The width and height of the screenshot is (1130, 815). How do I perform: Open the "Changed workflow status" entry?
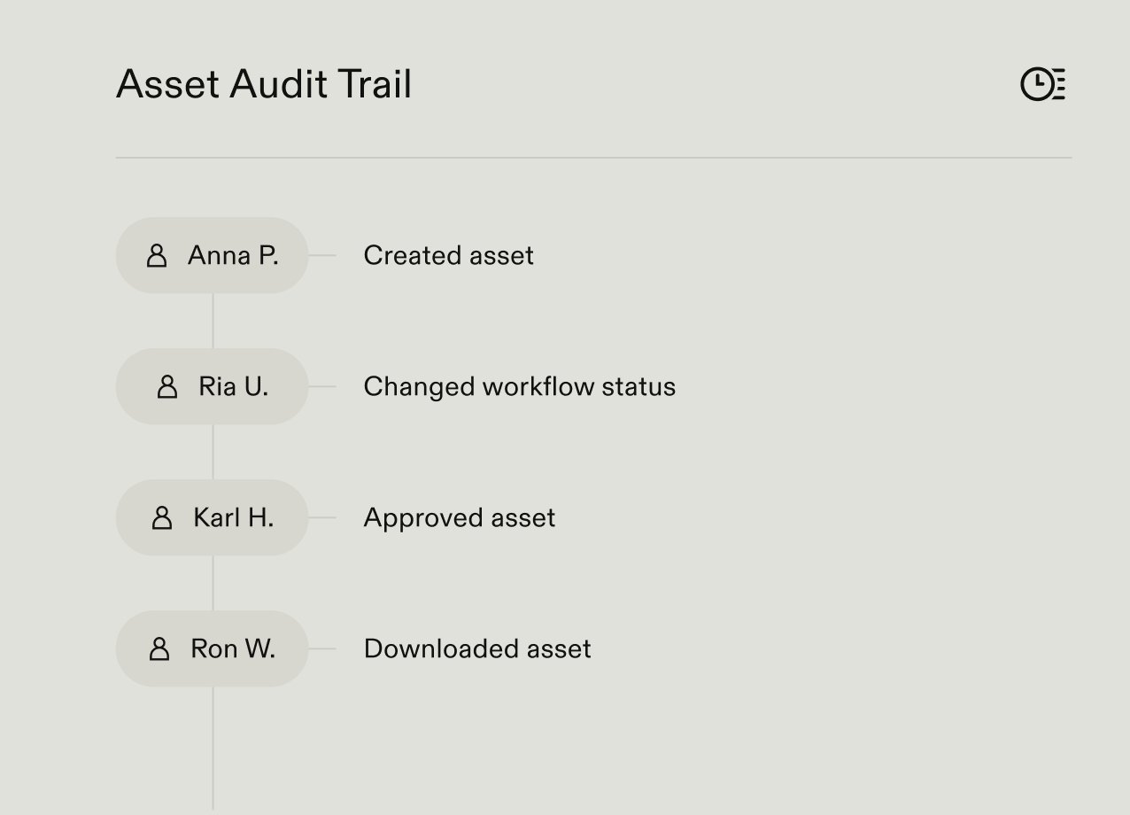coord(519,387)
